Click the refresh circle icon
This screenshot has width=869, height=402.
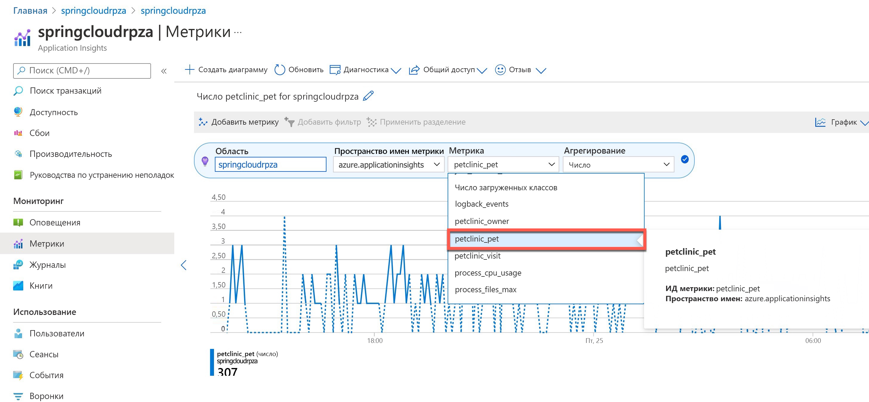280,69
